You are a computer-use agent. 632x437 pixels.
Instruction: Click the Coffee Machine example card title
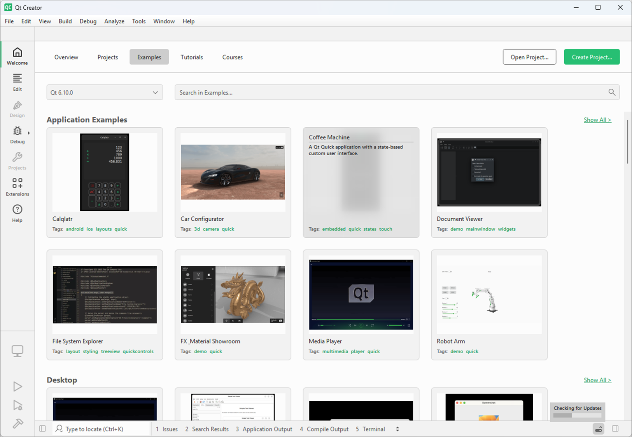point(329,137)
